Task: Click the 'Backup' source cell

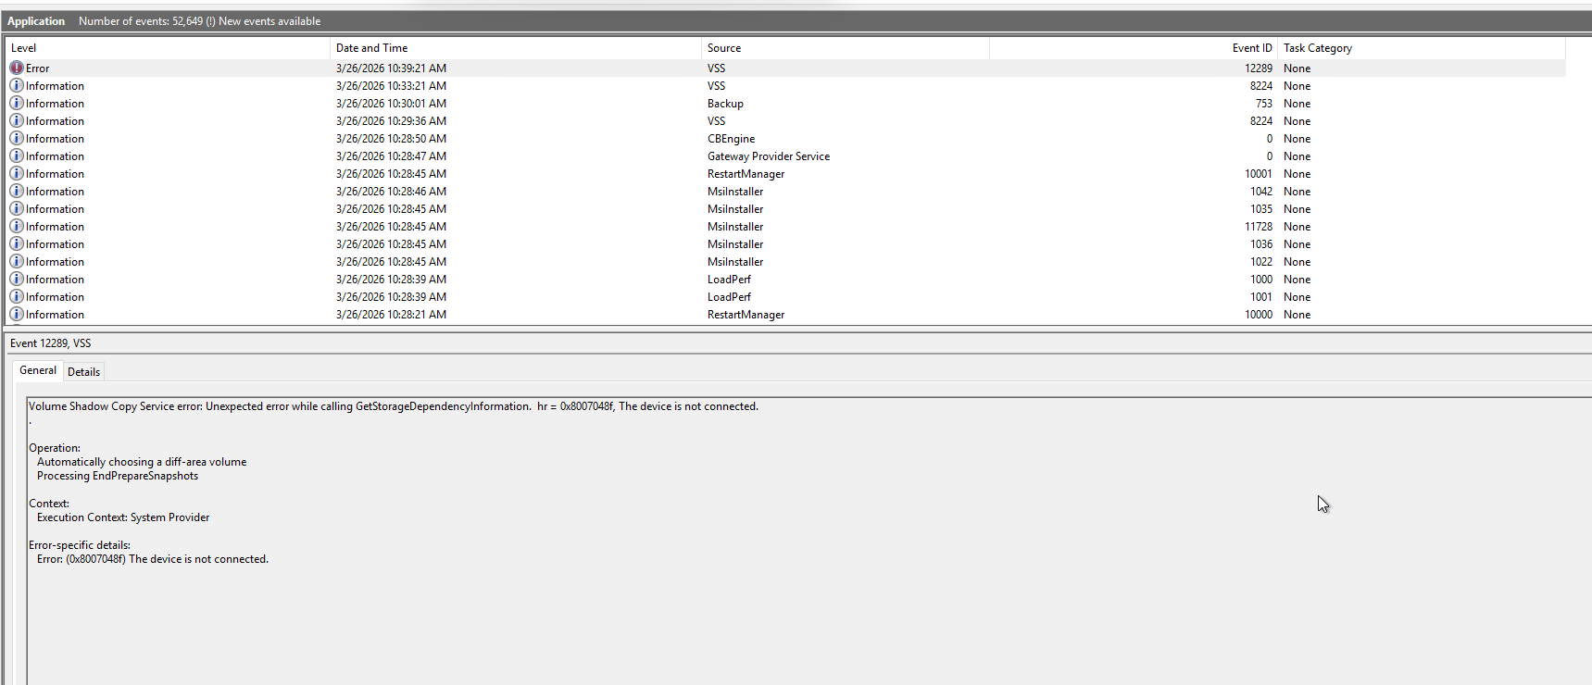Action: (x=725, y=104)
